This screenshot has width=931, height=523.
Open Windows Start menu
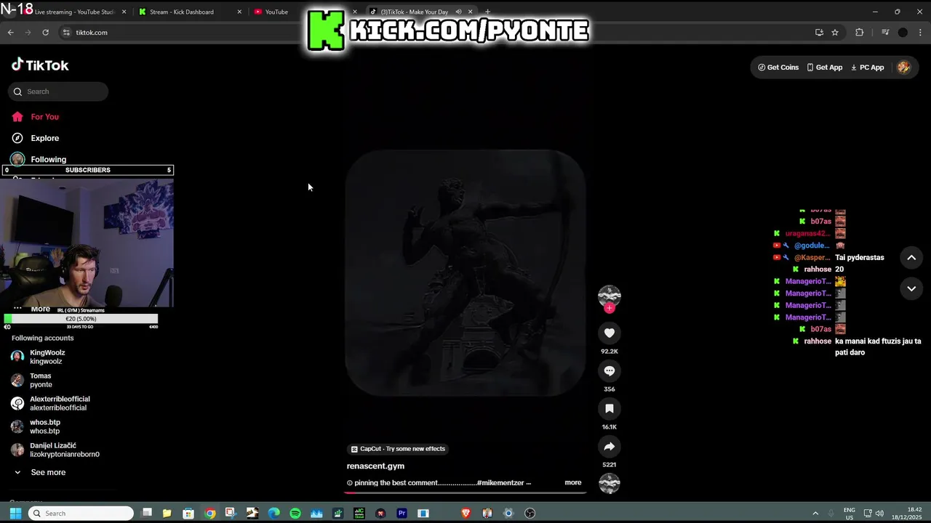pyautogui.click(x=15, y=514)
